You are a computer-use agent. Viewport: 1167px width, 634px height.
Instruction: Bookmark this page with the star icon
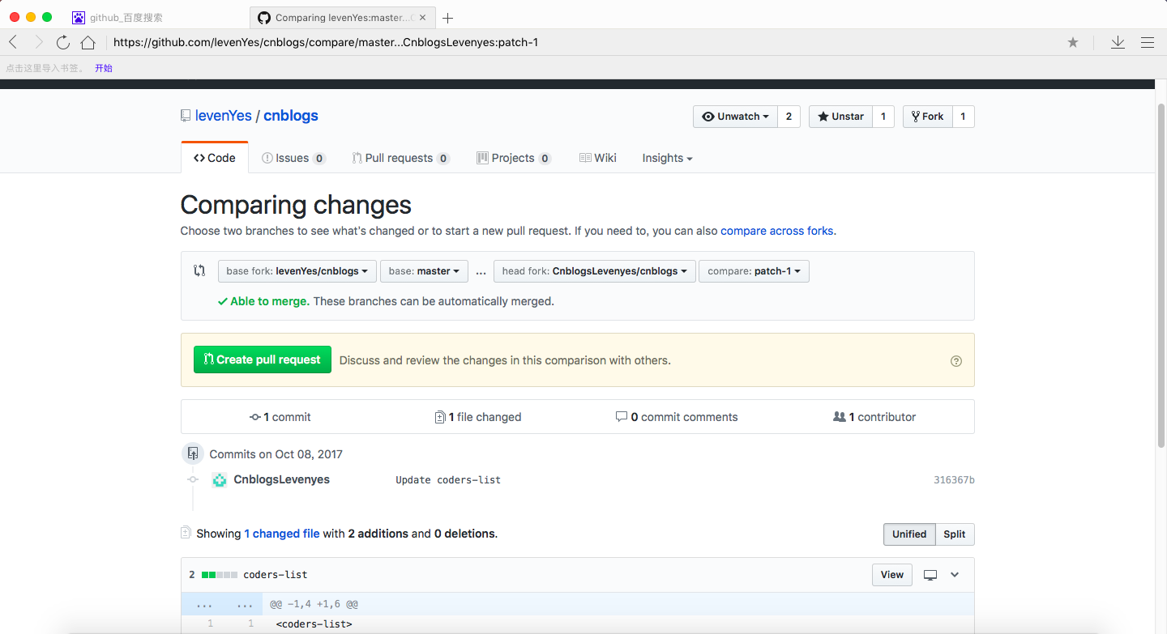point(1073,42)
